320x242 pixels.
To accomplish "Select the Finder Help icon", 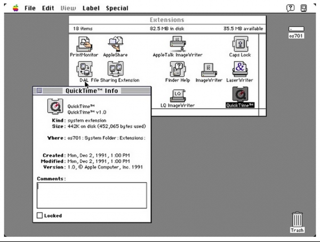I will (177, 69).
